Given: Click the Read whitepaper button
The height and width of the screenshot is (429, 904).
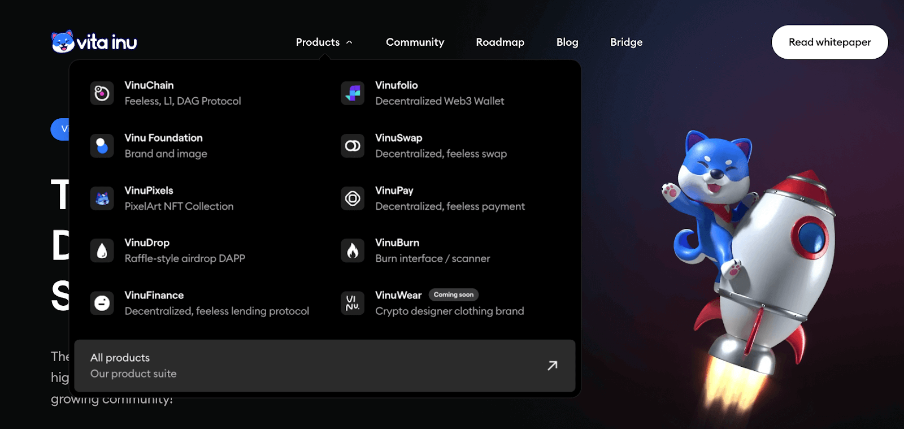Looking at the screenshot, I should click(829, 42).
